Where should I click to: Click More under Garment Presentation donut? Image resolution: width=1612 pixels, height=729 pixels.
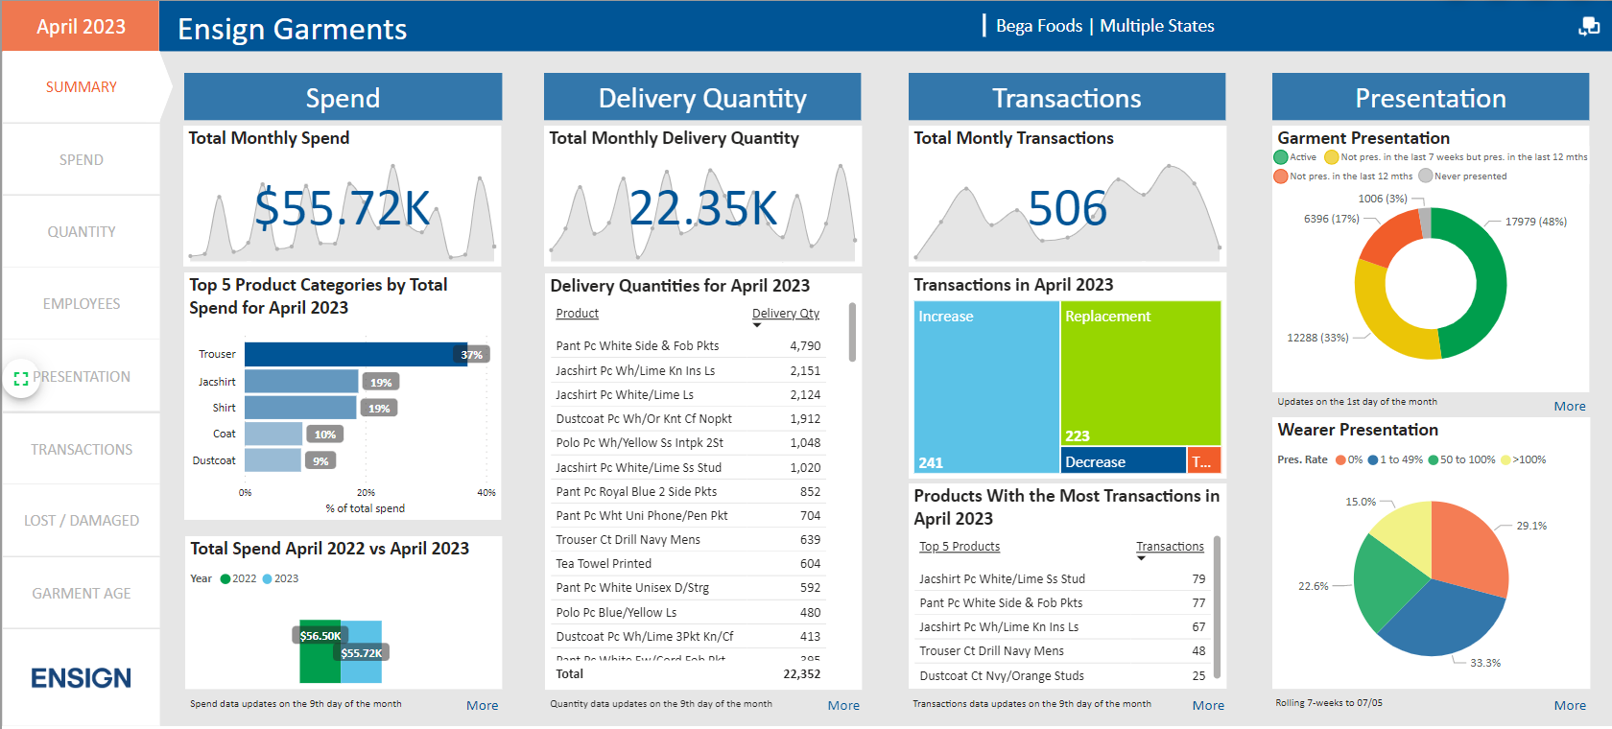1569,406
